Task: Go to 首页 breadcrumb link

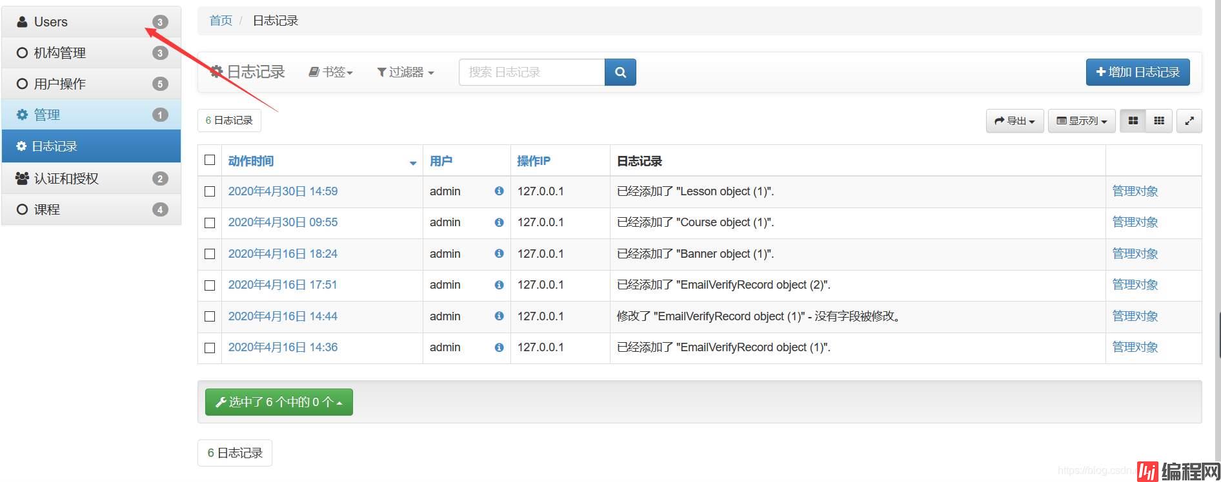Action: click(x=221, y=21)
